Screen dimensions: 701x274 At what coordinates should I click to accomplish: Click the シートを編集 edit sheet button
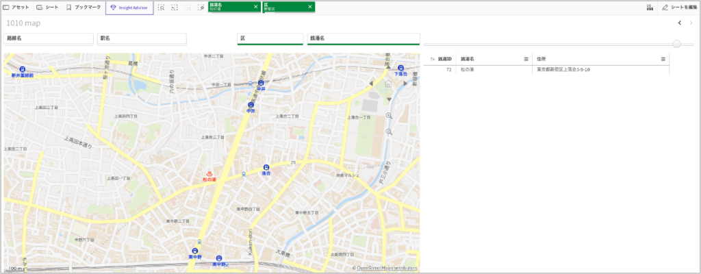point(678,7)
